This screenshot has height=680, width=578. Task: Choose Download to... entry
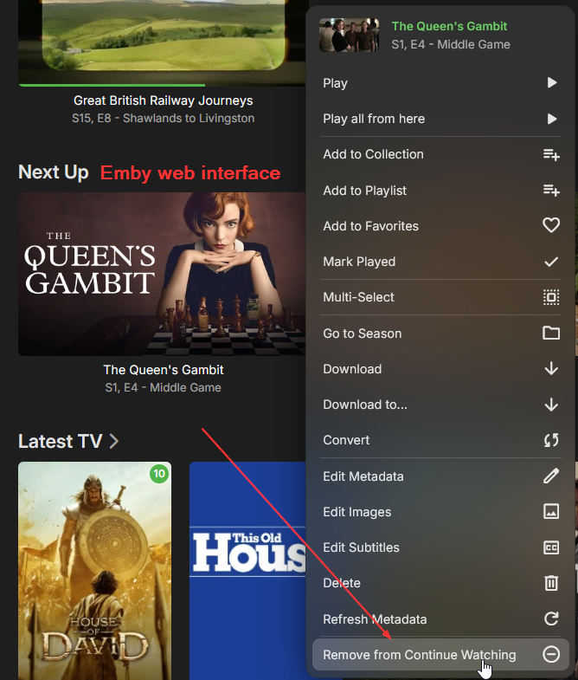click(x=440, y=405)
